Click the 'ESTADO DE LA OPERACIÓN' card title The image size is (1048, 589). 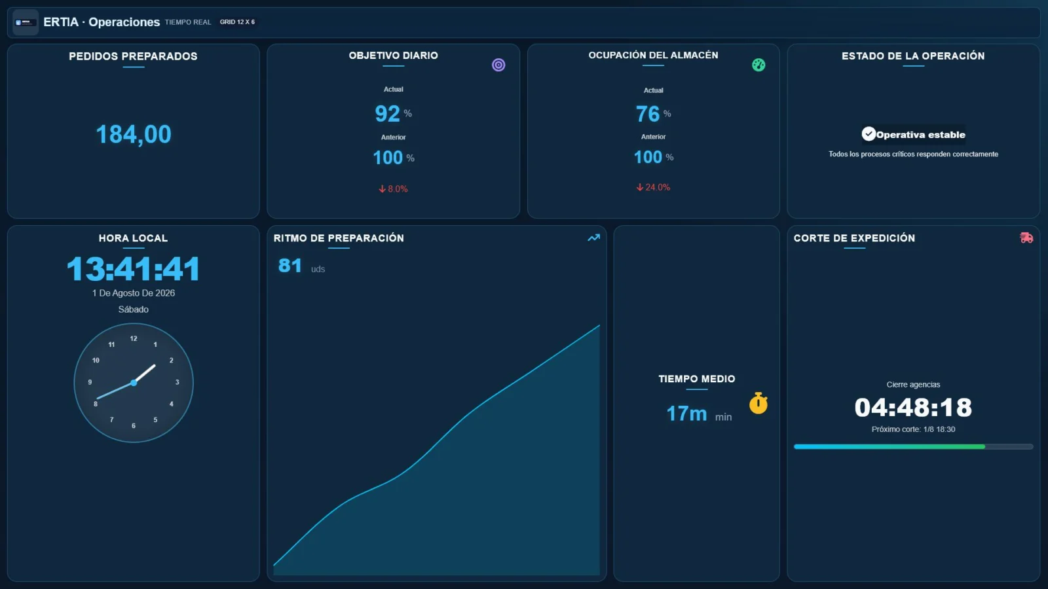pos(913,56)
